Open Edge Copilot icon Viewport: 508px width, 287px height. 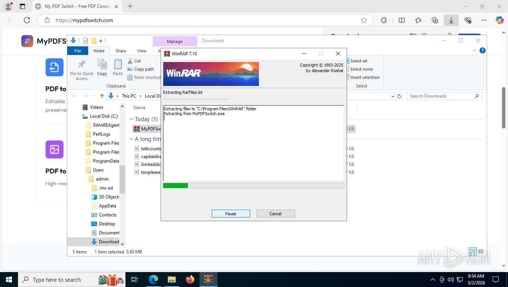coord(500,20)
